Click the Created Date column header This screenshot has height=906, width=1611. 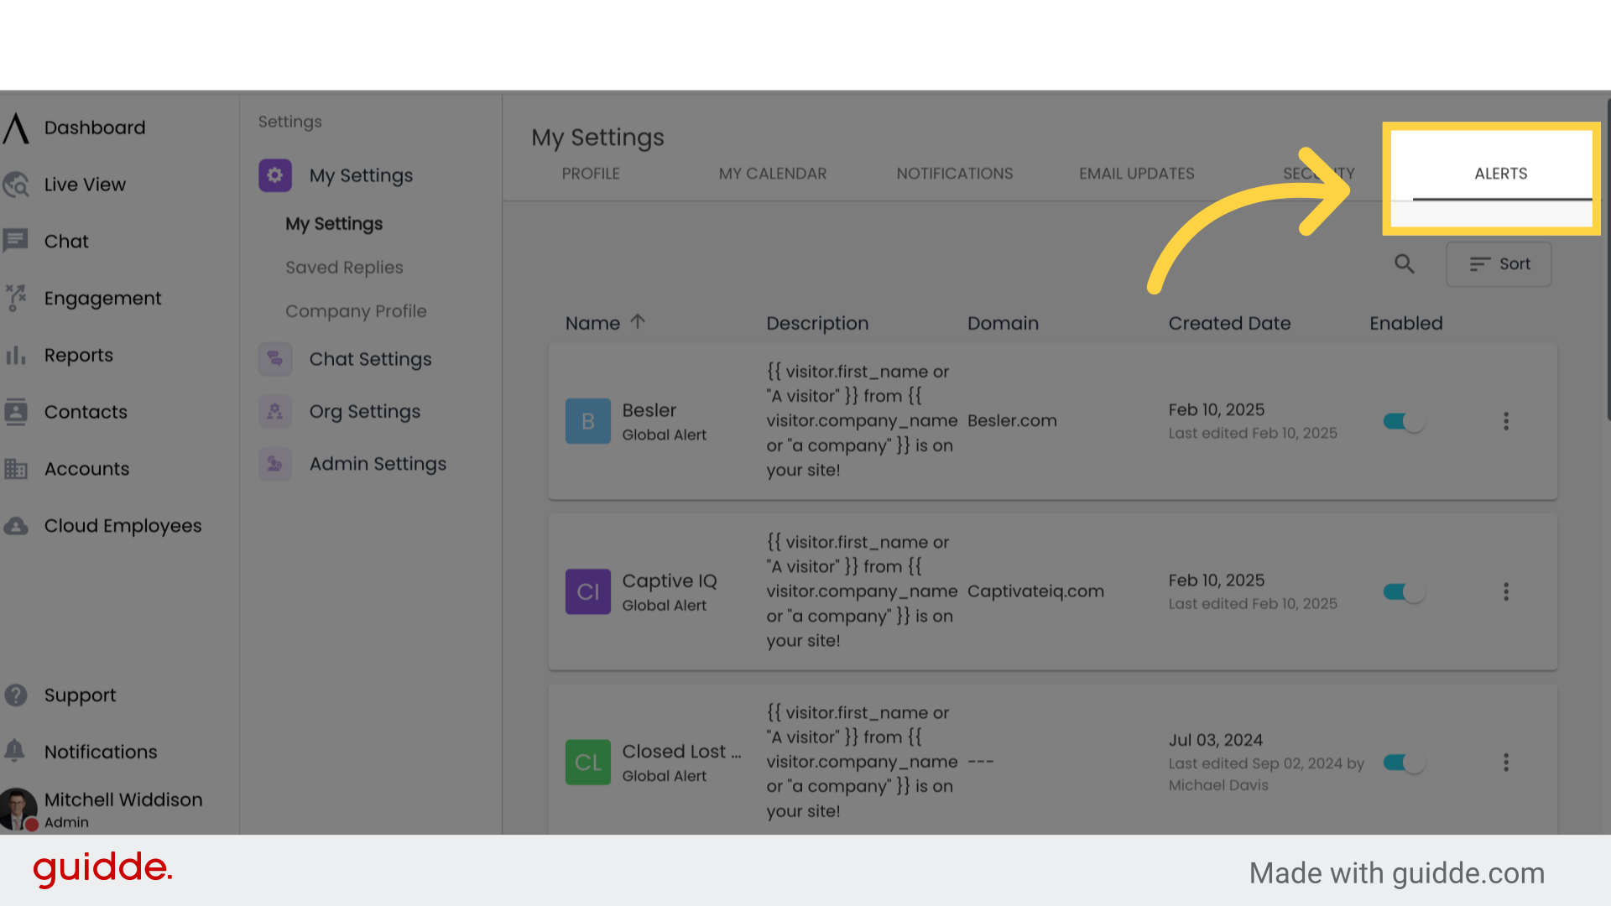coord(1229,323)
